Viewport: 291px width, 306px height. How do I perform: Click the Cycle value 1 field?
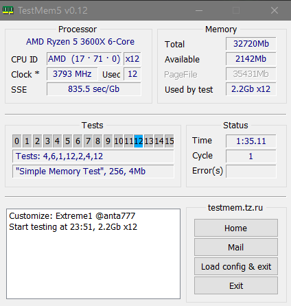click(251, 156)
